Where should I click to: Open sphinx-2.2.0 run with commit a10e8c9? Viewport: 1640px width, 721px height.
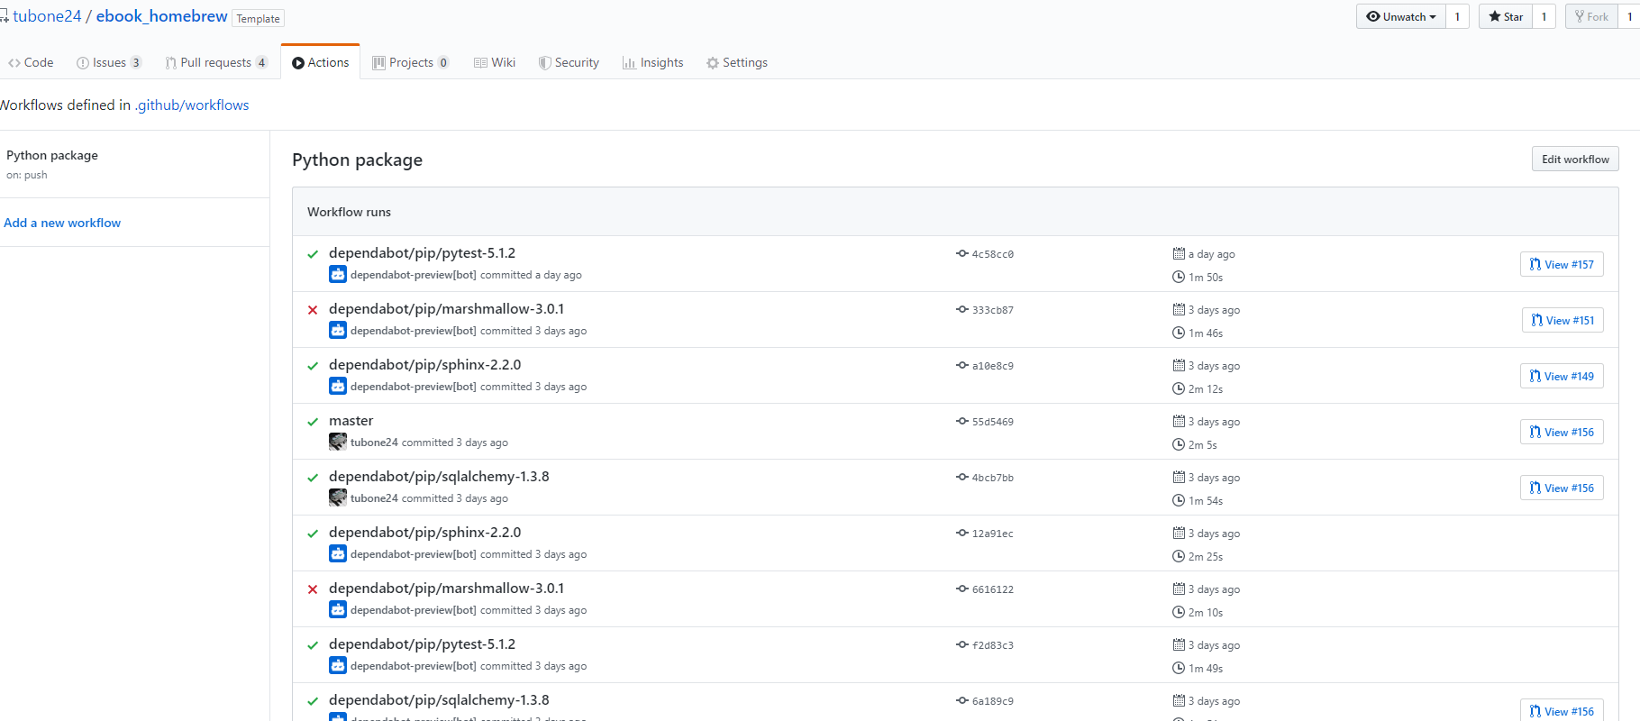424,365
